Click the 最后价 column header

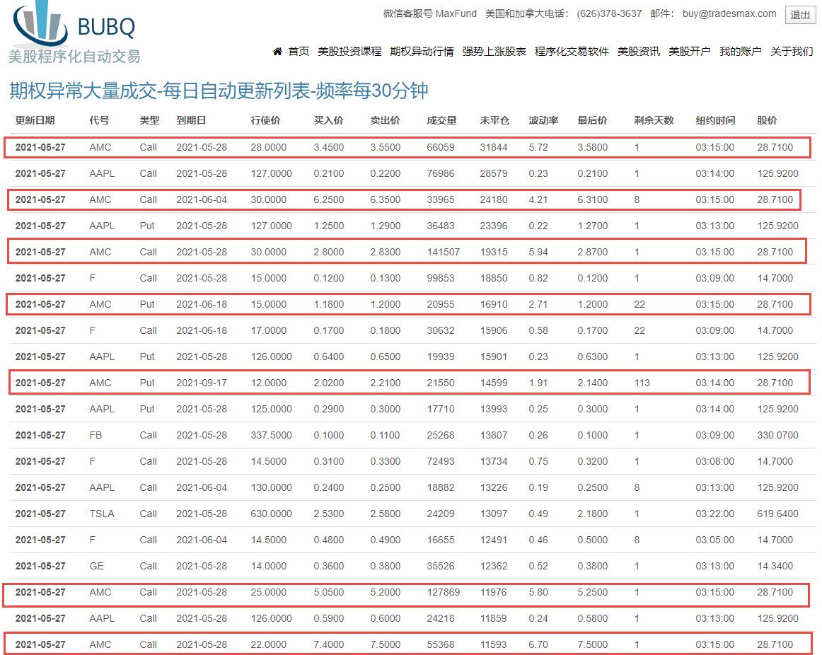(592, 120)
